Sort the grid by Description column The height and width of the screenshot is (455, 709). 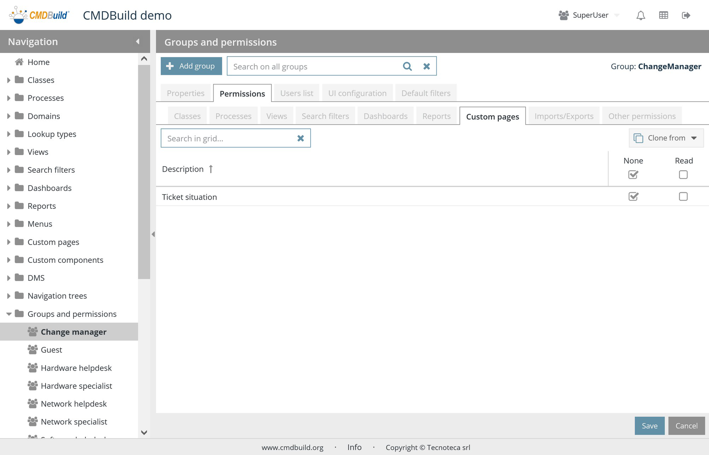[183, 169]
